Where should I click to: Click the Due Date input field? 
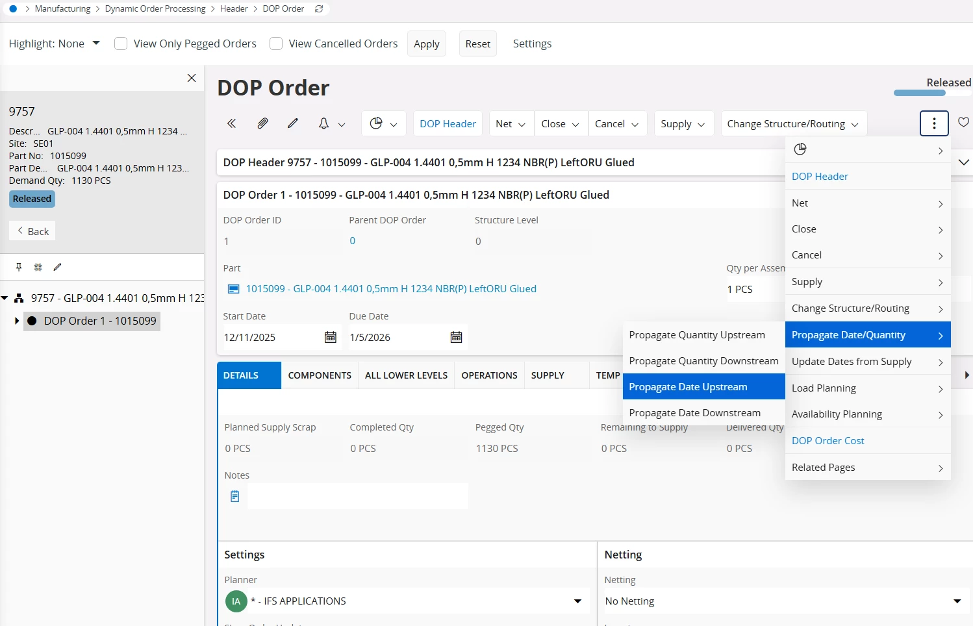[x=396, y=338]
